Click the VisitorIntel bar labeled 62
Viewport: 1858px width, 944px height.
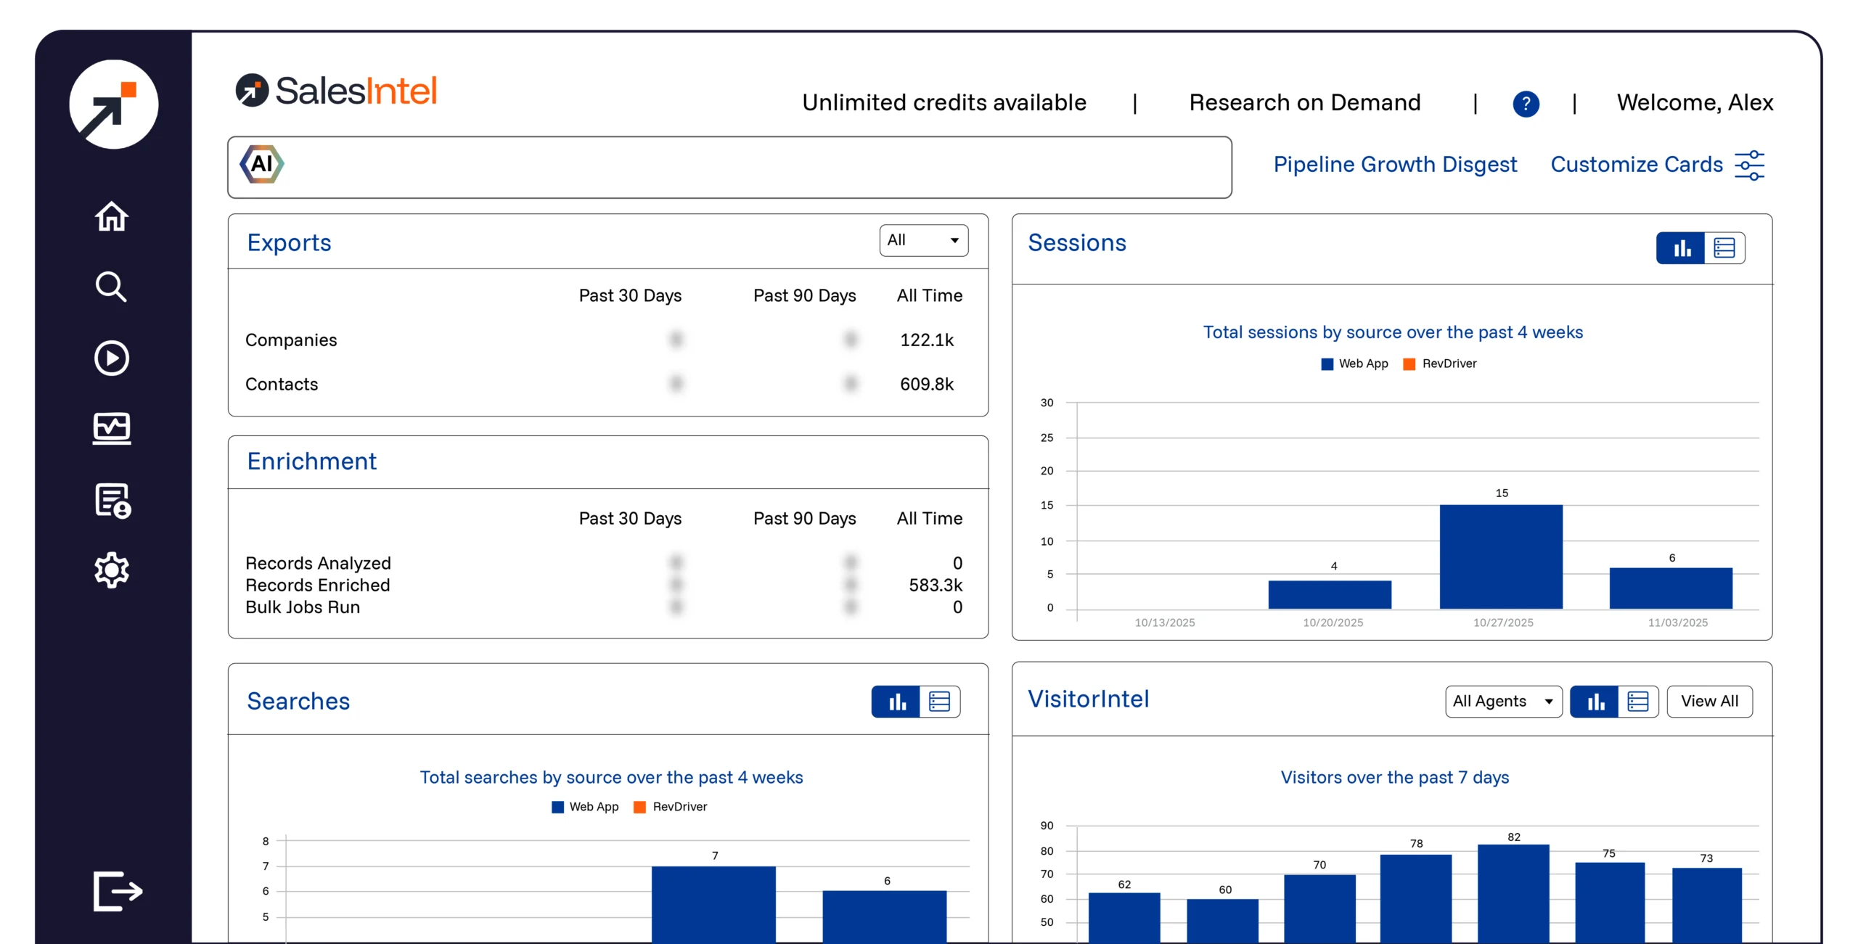[x=1124, y=918]
